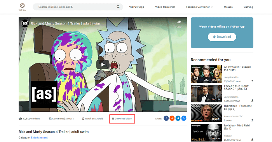Click the Download app button in sidebar
The image size is (272, 142).
tap(222, 37)
